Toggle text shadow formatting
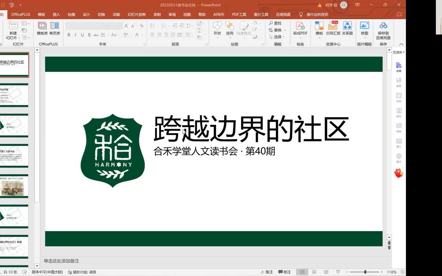The width and height of the screenshot is (442, 276). (89, 35)
